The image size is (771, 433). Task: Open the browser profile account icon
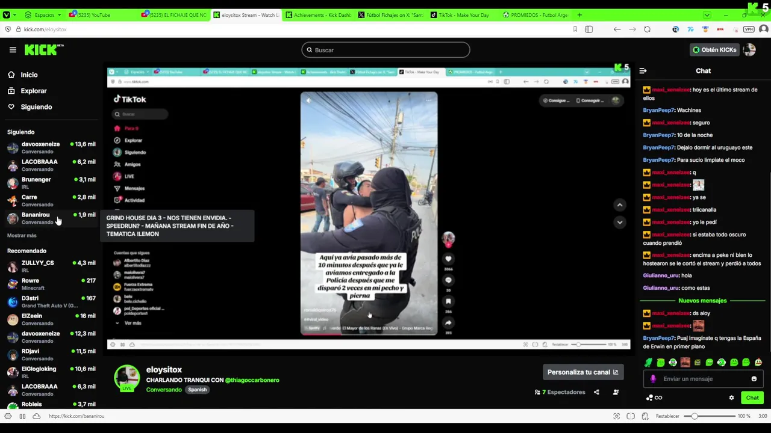763,29
